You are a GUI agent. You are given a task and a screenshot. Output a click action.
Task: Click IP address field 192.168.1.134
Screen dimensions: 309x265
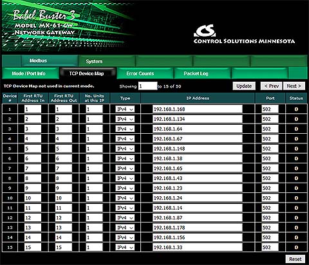[198, 119]
